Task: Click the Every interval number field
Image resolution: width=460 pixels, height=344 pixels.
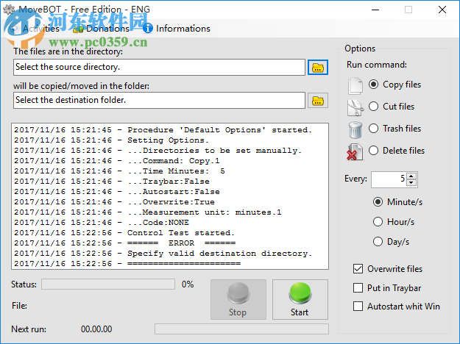Action: [389, 179]
